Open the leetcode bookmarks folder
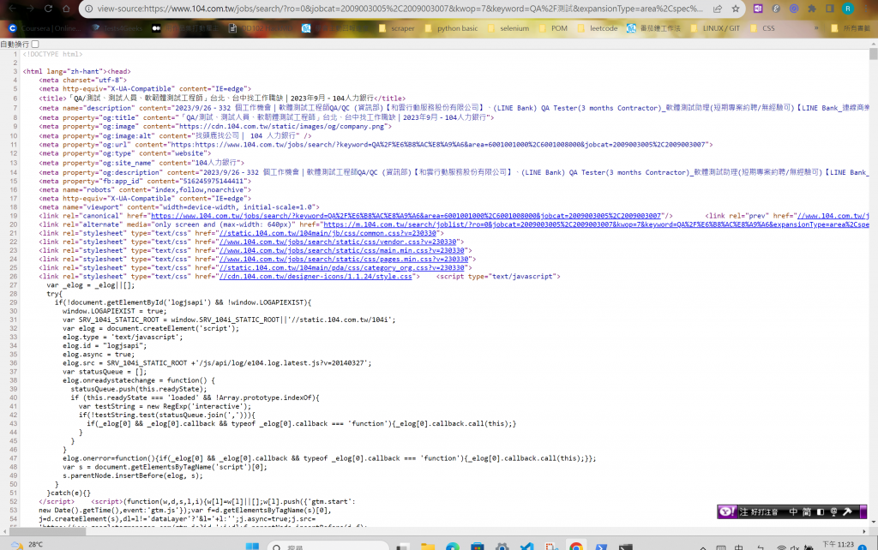 [598, 28]
